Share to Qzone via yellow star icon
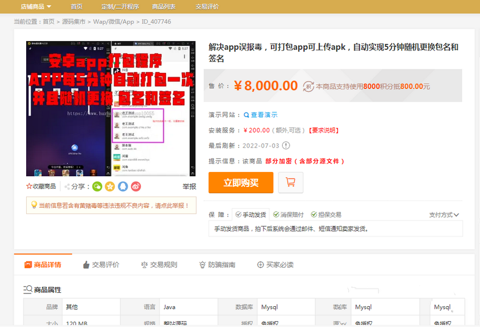This screenshot has width=480, height=327. pyautogui.click(x=110, y=186)
